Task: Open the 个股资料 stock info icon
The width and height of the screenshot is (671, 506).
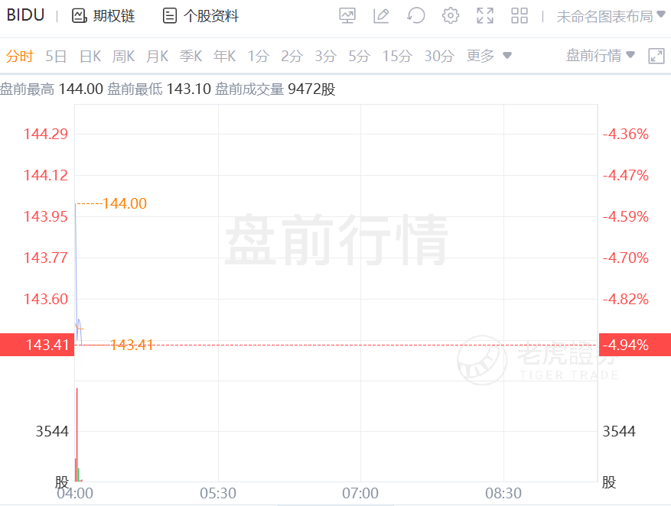Action: pyautogui.click(x=170, y=16)
